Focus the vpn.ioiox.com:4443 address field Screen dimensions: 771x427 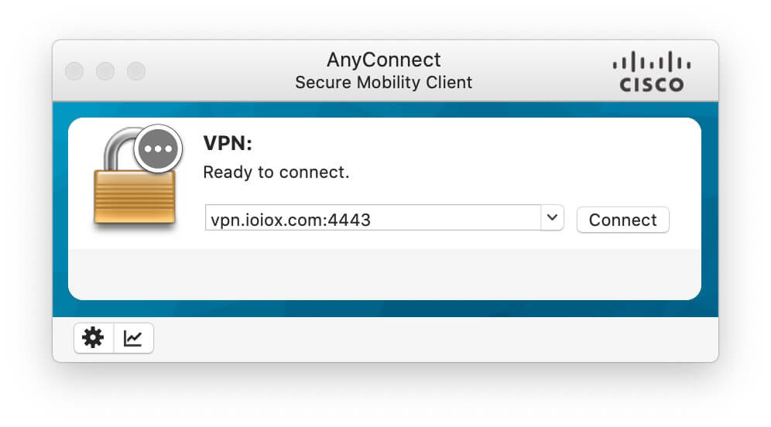tap(372, 220)
